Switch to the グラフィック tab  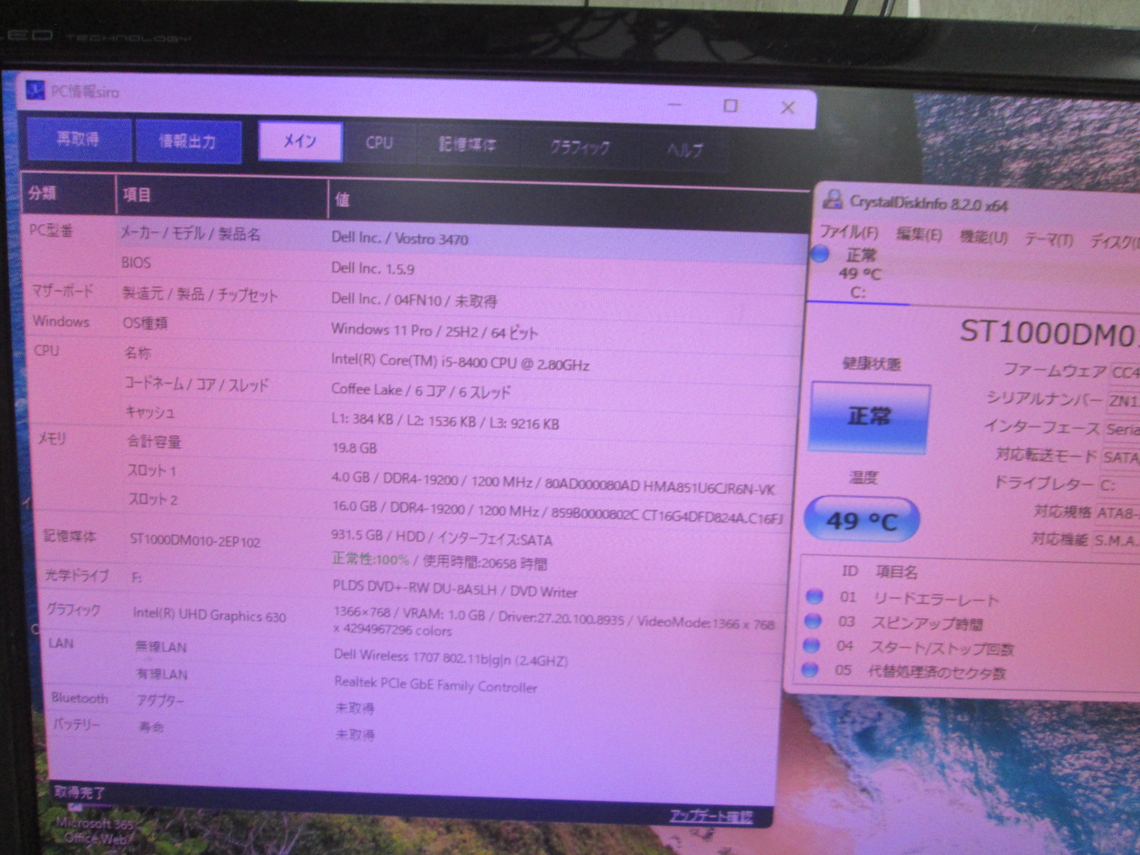click(x=579, y=147)
